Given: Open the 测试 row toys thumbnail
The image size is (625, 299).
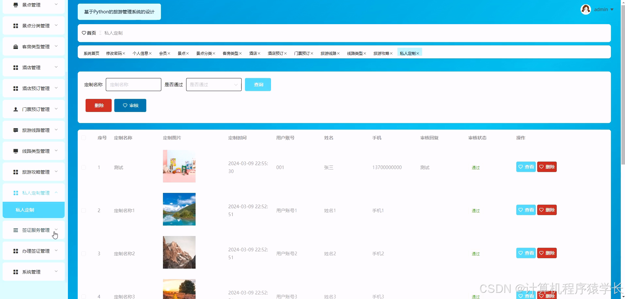Looking at the screenshot, I should point(179,166).
